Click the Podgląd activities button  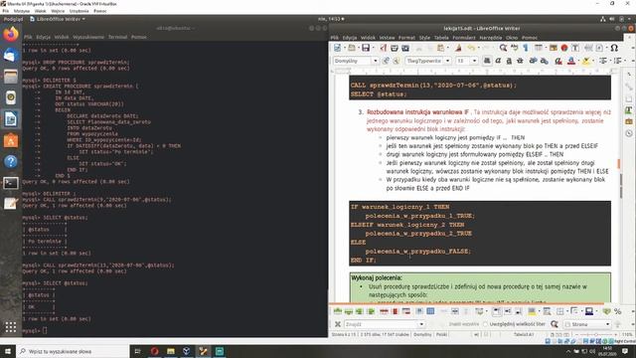pyautogui.click(x=13, y=19)
